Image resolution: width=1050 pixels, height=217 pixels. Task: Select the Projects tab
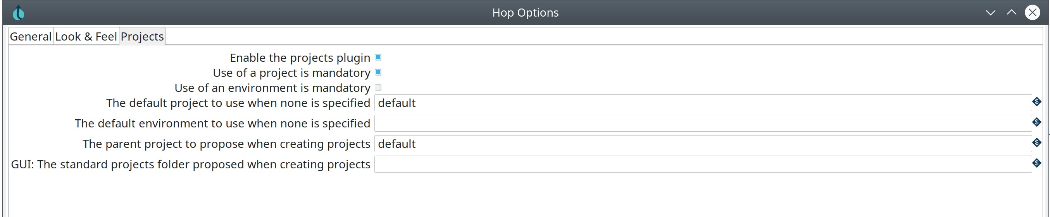(142, 37)
